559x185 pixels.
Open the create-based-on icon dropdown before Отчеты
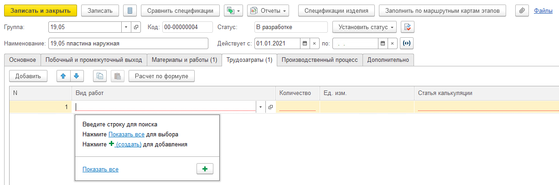[233, 10]
